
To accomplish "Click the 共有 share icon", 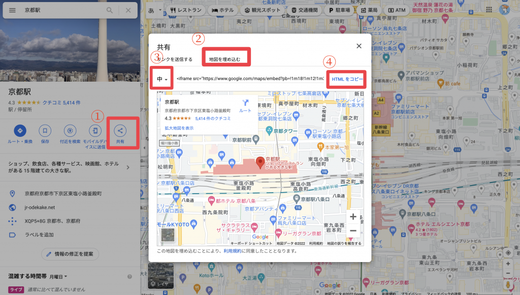I will [120, 130].
